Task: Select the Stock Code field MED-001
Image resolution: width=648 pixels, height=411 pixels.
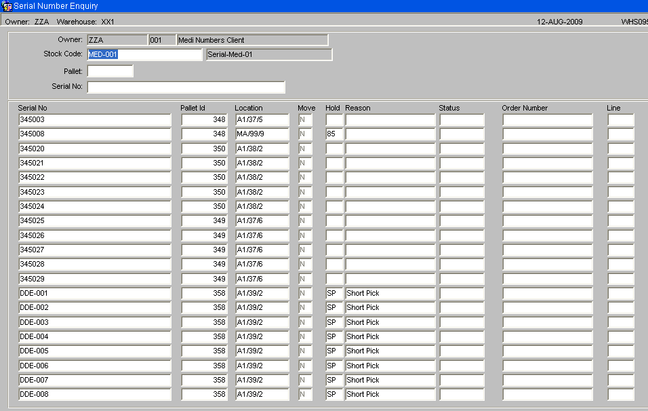Action: click(x=144, y=54)
